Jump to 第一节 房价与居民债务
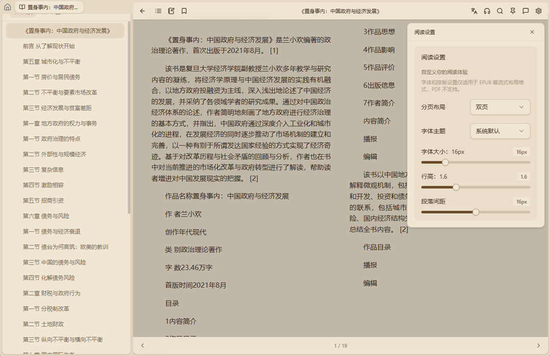The width and height of the screenshot is (550, 356). click(51, 77)
